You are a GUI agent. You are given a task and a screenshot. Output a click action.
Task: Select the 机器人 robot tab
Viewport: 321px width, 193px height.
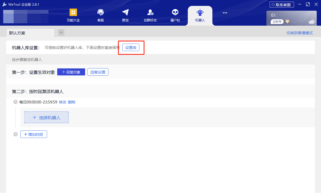pyautogui.click(x=200, y=16)
